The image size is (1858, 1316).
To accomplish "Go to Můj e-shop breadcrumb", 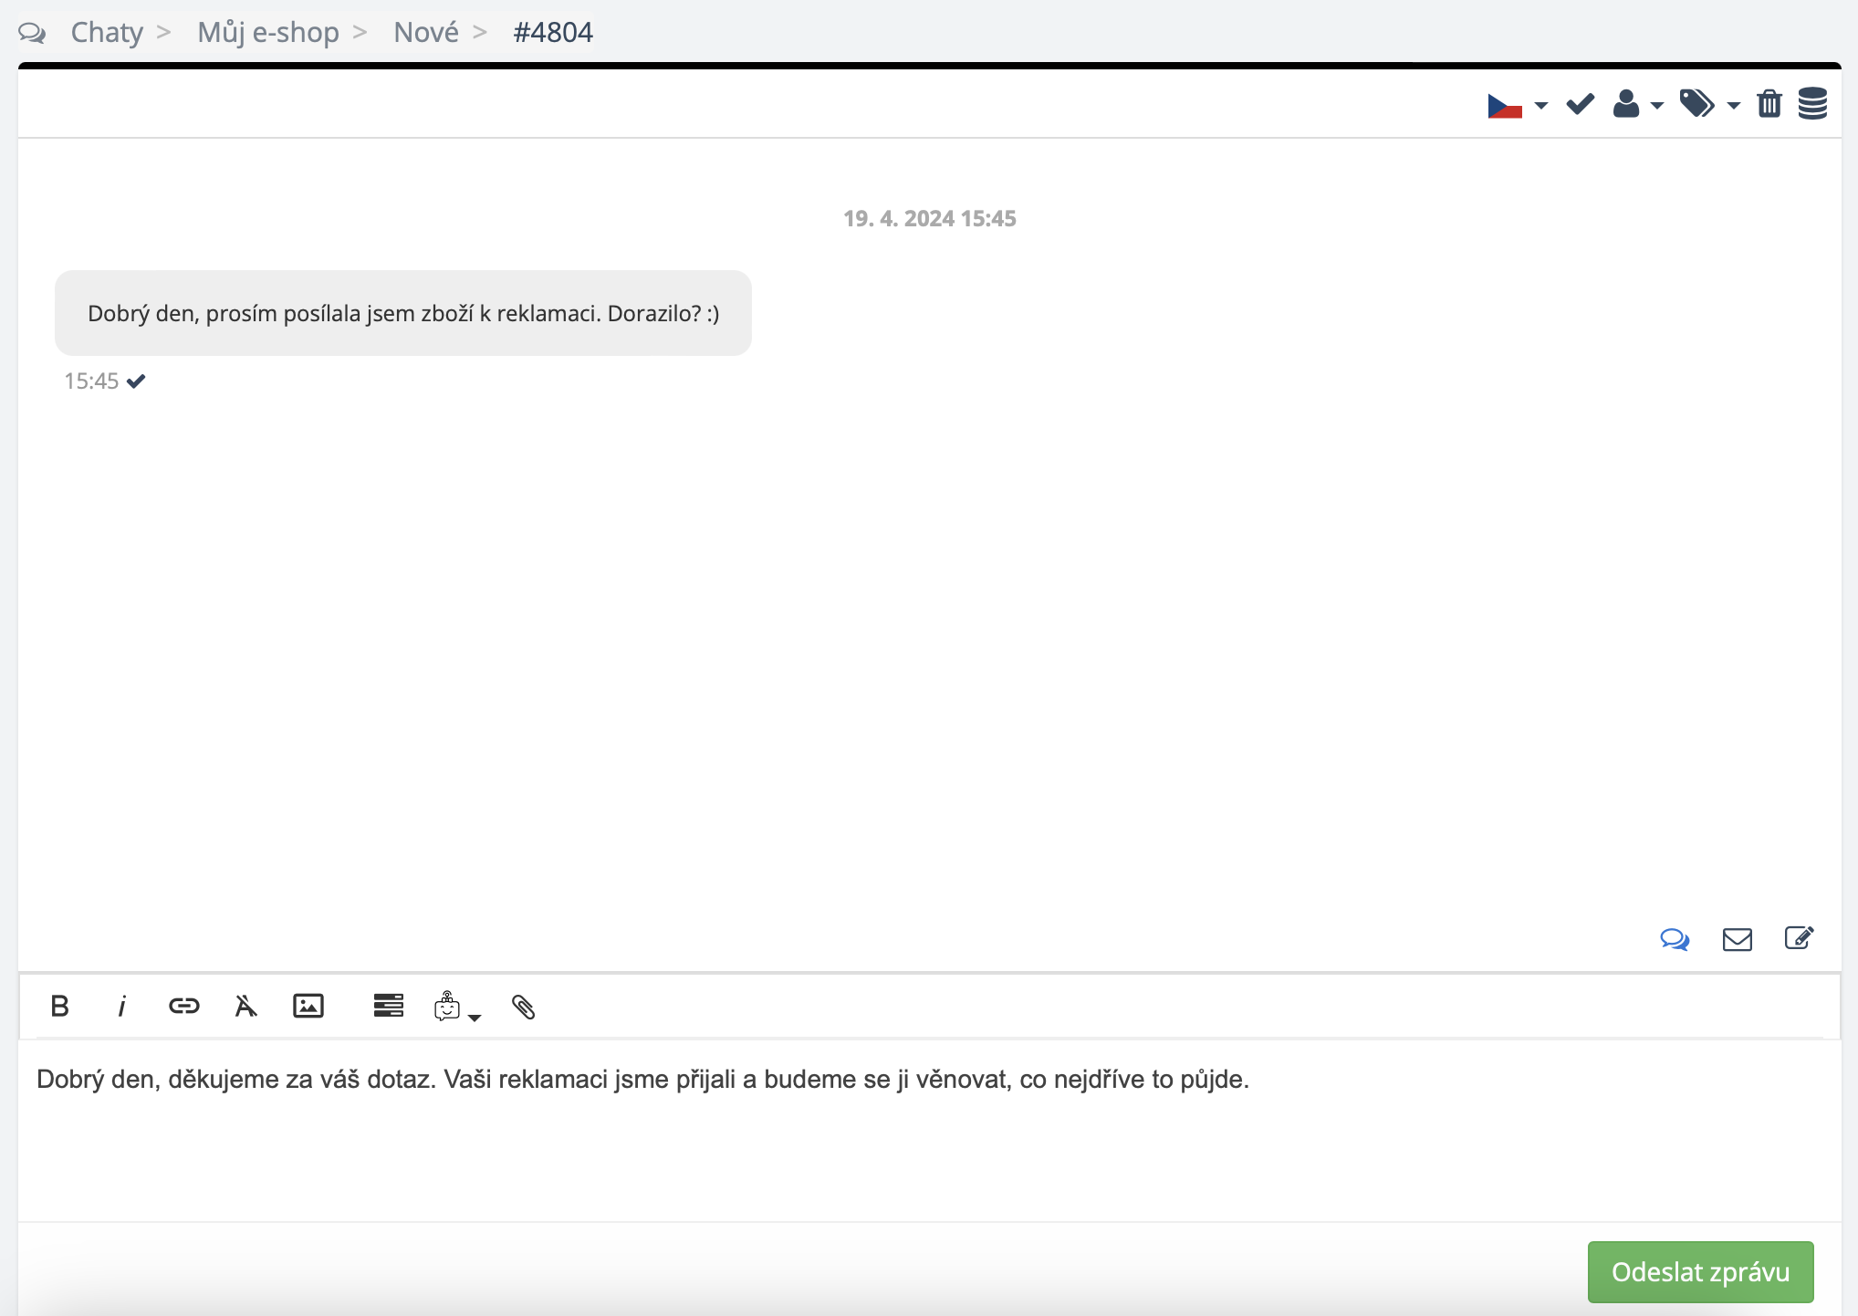I will click(x=268, y=32).
